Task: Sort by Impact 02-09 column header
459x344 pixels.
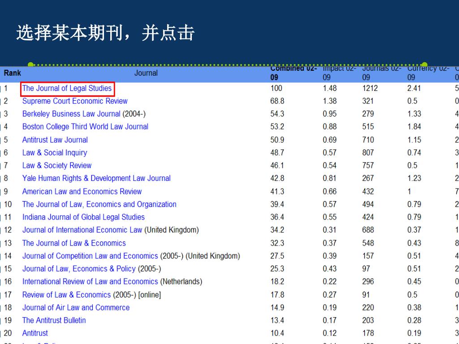Action: [339, 73]
